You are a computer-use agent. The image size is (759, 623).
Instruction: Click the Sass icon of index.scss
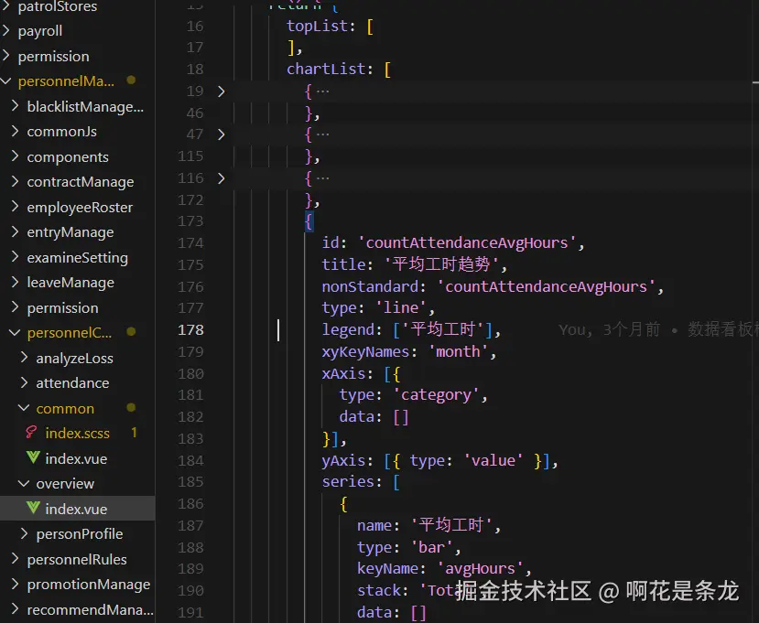[32, 433]
